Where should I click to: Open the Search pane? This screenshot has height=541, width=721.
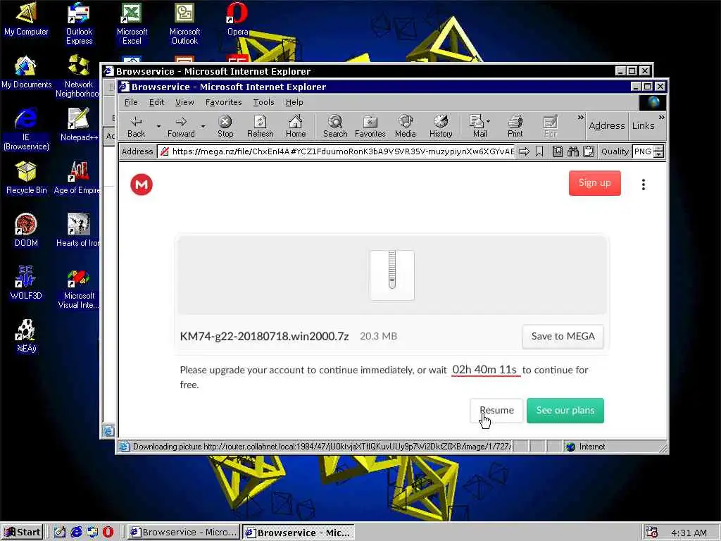click(334, 126)
